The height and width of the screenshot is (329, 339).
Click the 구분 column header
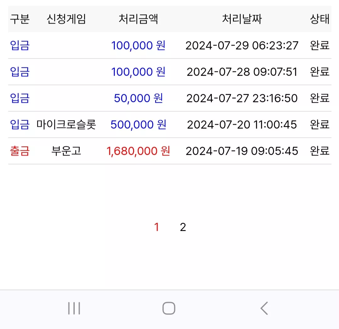[x=20, y=19]
